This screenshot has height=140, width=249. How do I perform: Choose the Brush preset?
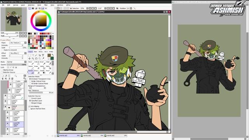click(x=42, y=63)
